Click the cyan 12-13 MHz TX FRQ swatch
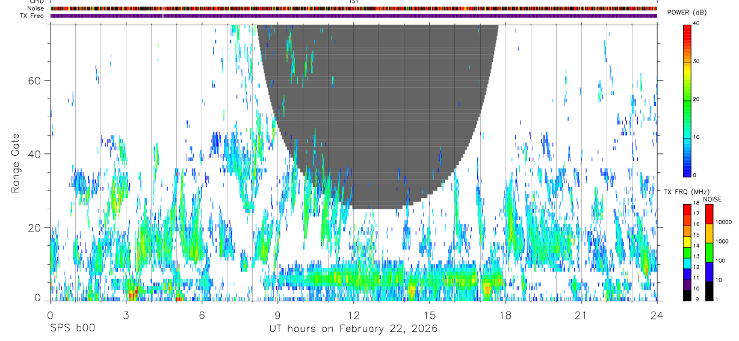 [x=687, y=263]
